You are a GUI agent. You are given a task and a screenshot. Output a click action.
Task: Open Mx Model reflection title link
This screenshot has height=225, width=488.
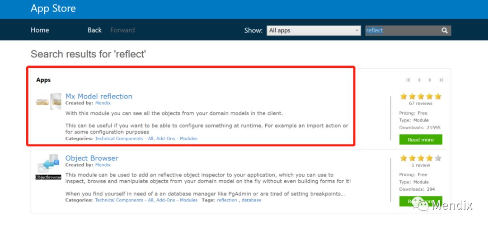pyautogui.click(x=99, y=96)
